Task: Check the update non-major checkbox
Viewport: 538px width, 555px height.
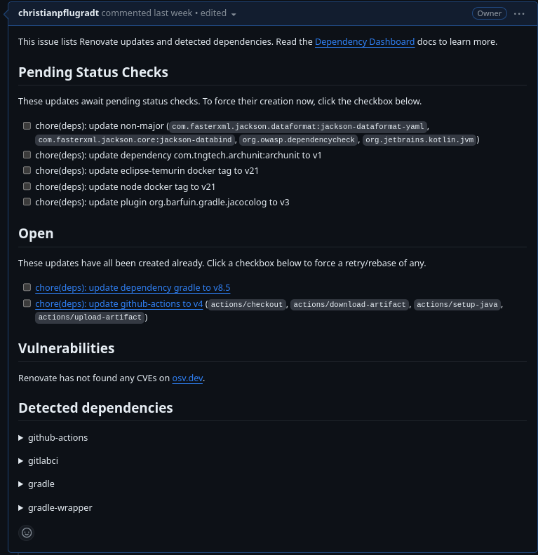Action: [27, 125]
